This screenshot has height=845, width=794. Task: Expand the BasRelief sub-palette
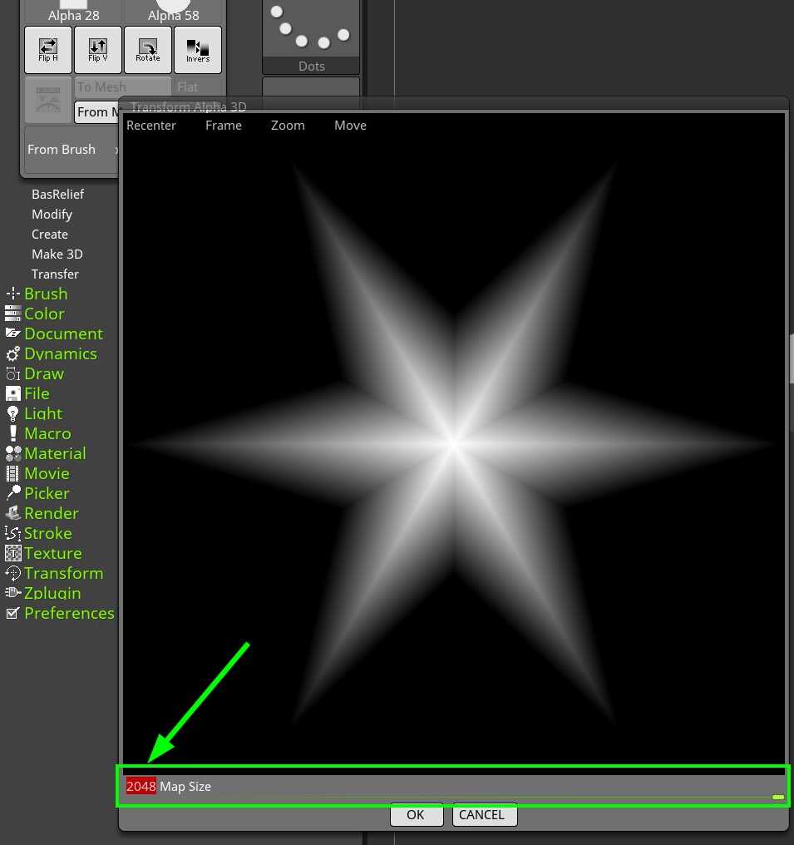[57, 194]
